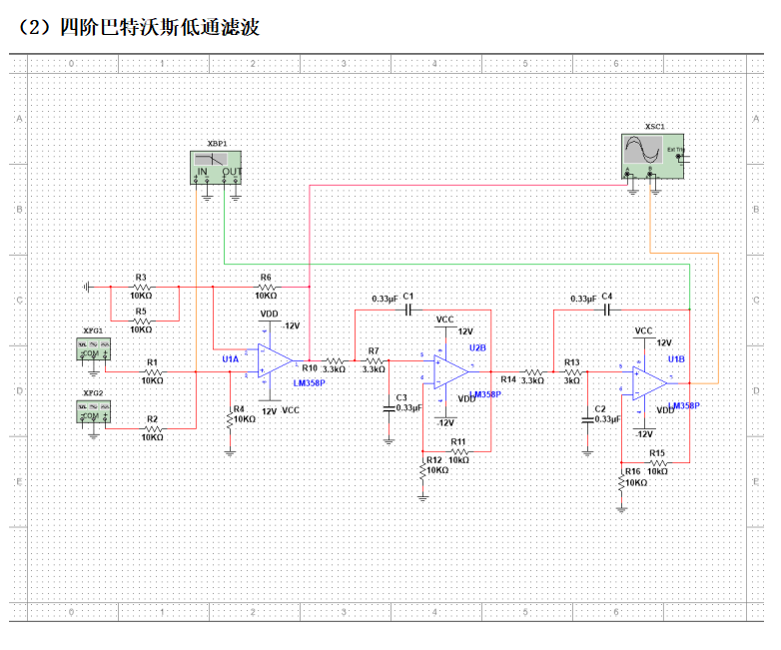Click ground symbol below R16

tap(621, 509)
